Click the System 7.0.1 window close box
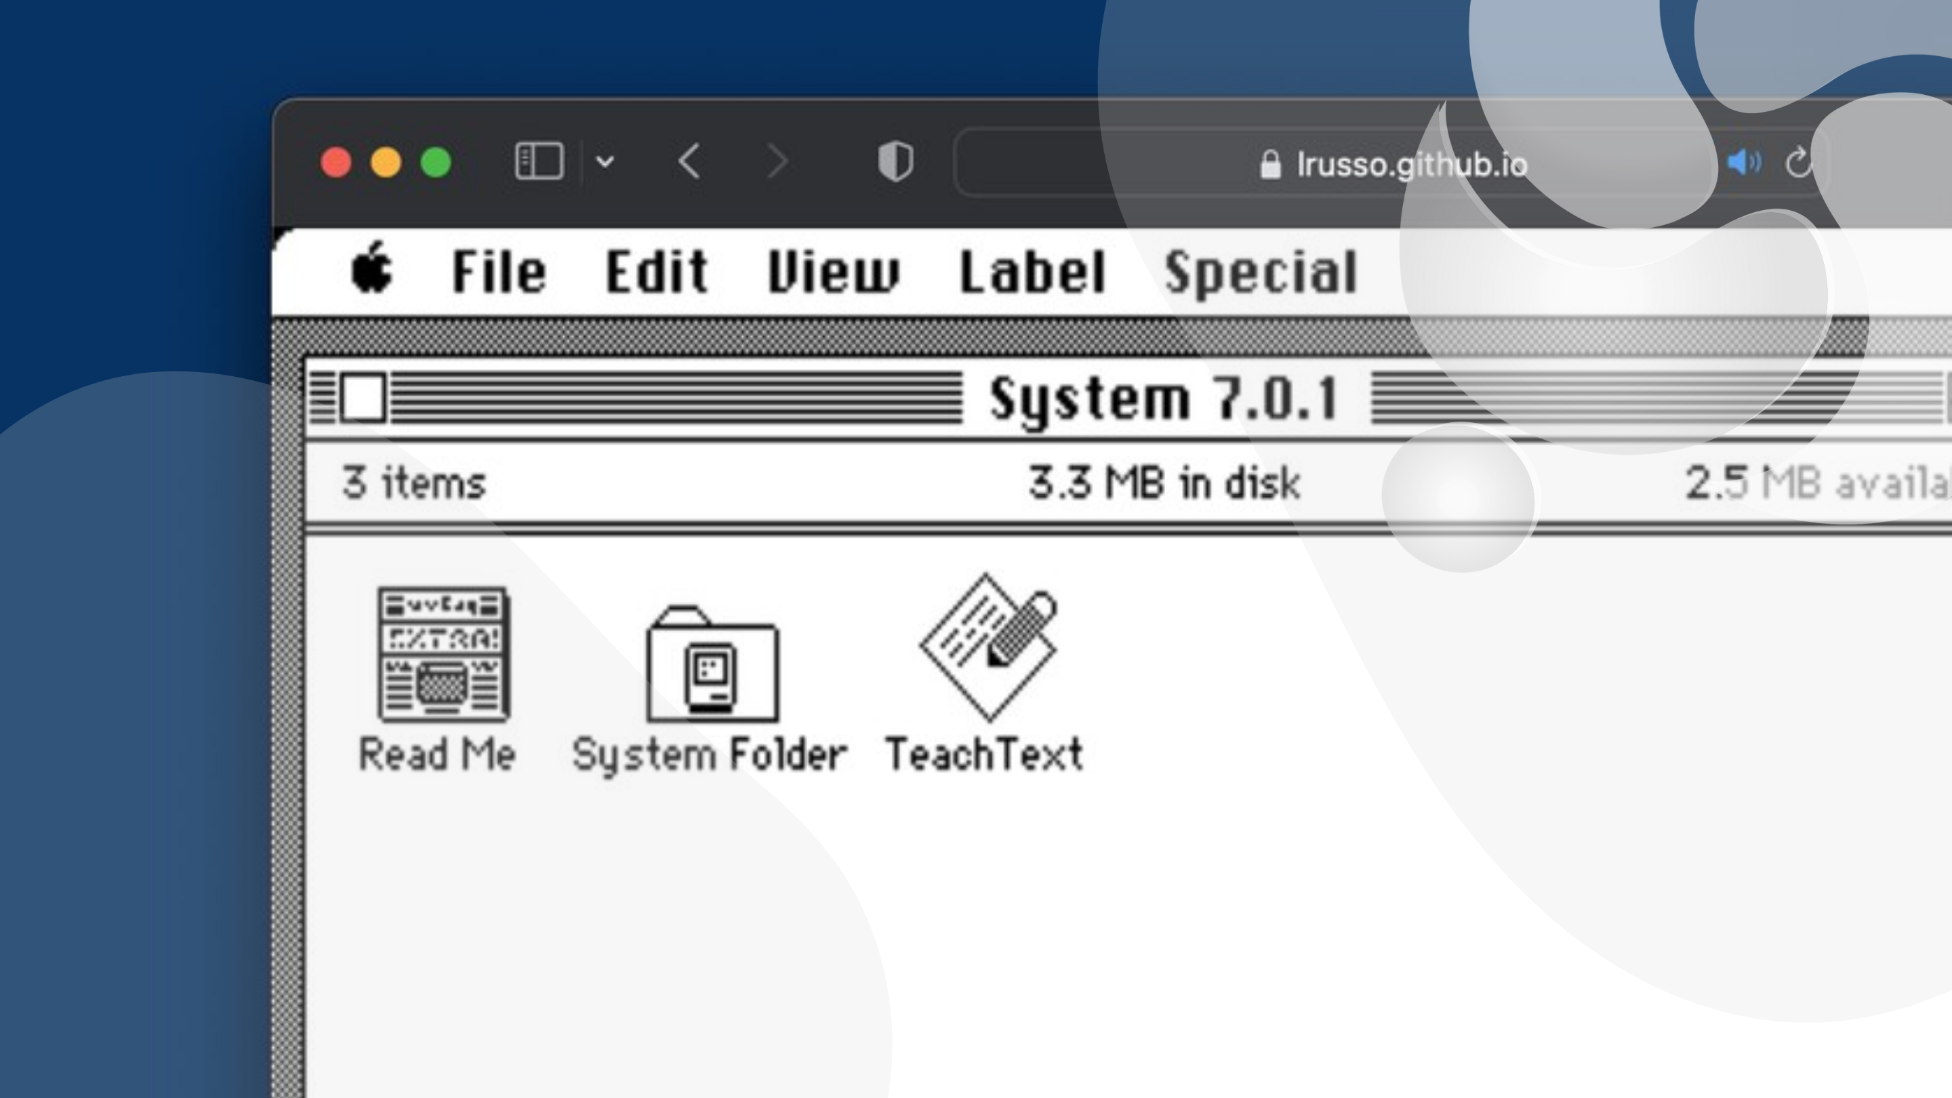Viewport: 1952px width, 1098px height. pos(363,397)
